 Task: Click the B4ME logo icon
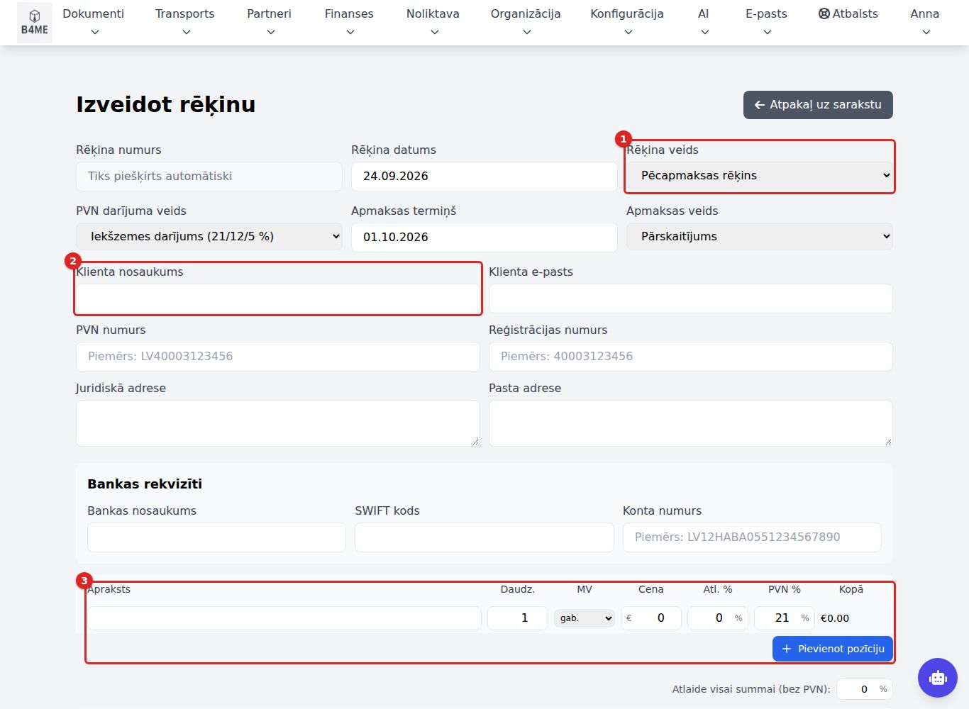pos(34,23)
